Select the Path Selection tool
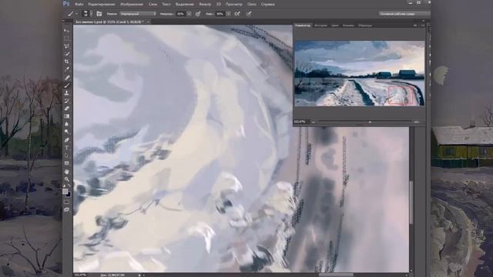 (67, 155)
